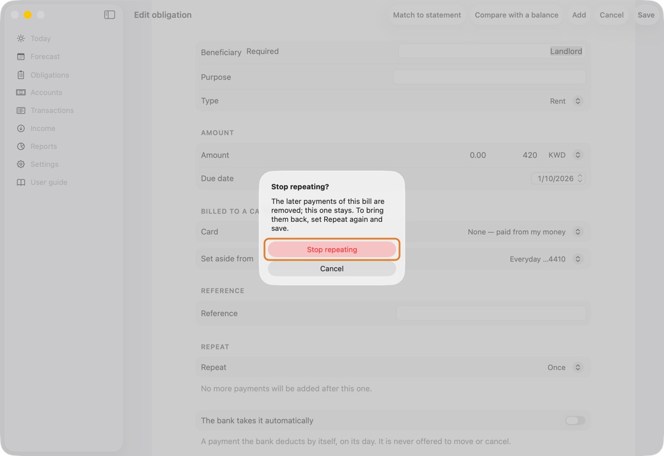This screenshot has width=664, height=456.
Task: Open Set aside from Everyday ...4410 dropdown
Action: (546, 259)
